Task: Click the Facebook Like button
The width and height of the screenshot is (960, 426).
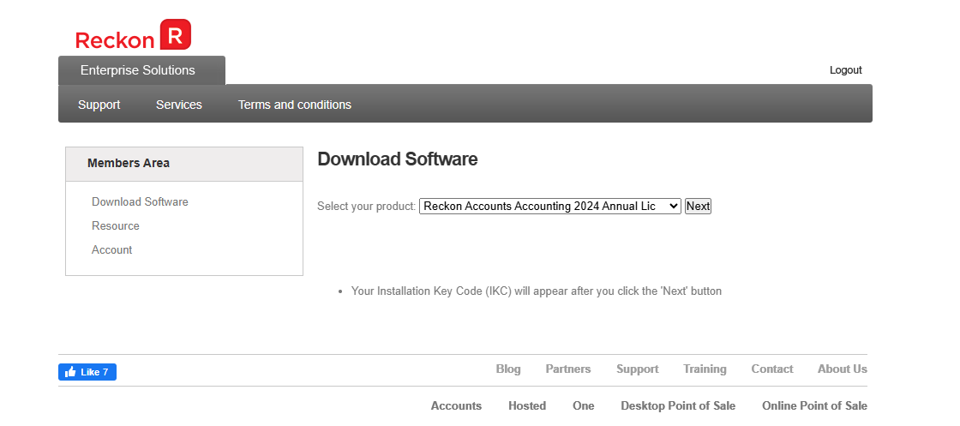Action: 87,372
